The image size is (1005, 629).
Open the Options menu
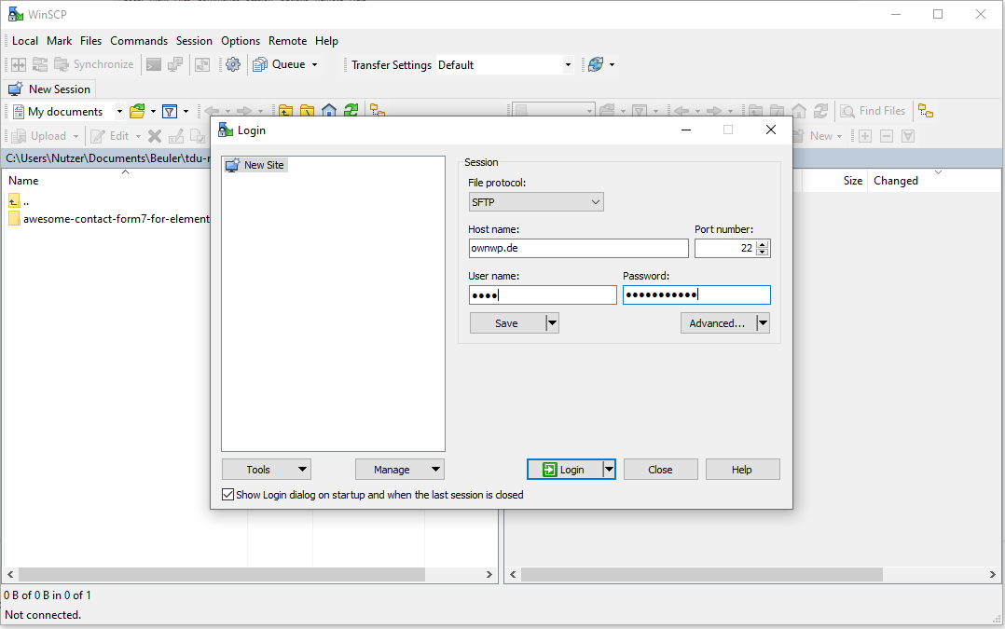241,40
